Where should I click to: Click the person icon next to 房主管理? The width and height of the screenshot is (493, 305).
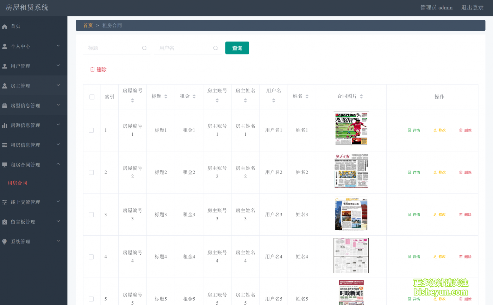pyautogui.click(x=5, y=85)
